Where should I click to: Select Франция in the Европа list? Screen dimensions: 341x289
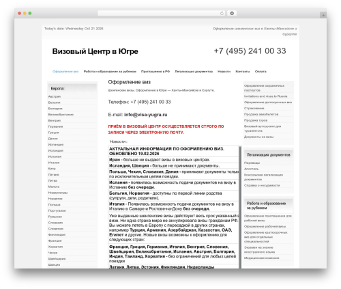55,240
